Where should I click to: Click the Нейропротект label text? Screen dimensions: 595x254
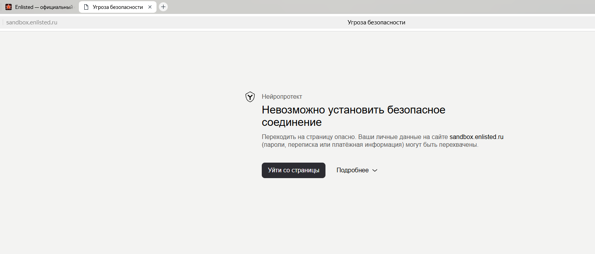click(282, 97)
